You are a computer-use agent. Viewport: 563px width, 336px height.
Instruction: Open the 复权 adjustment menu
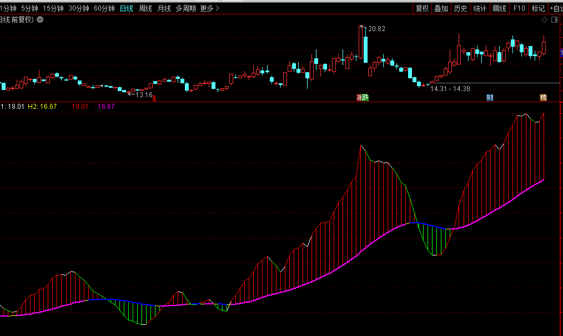[423, 8]
